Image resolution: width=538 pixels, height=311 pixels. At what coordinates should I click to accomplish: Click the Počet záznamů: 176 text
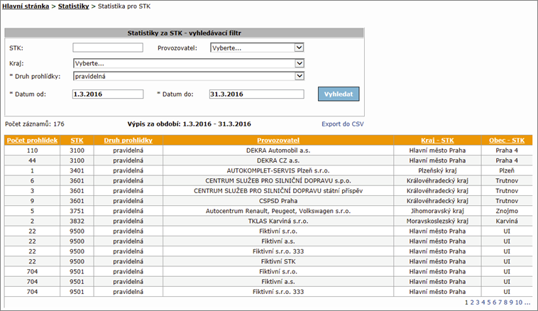coord(35,124)
